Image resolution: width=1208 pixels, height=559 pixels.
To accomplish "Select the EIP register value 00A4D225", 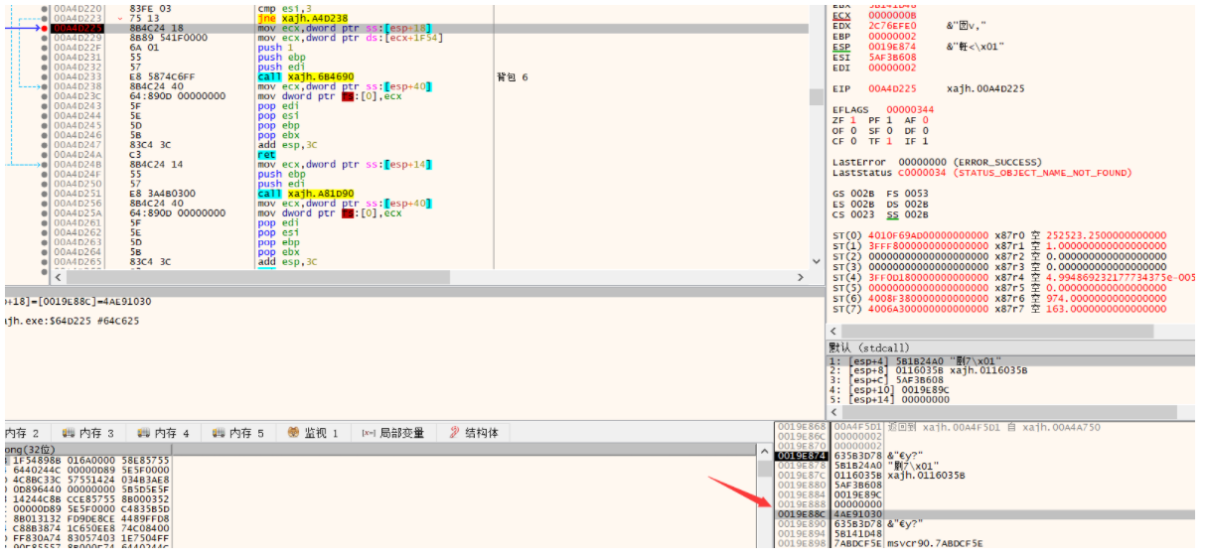I will (x=891, y=88).
